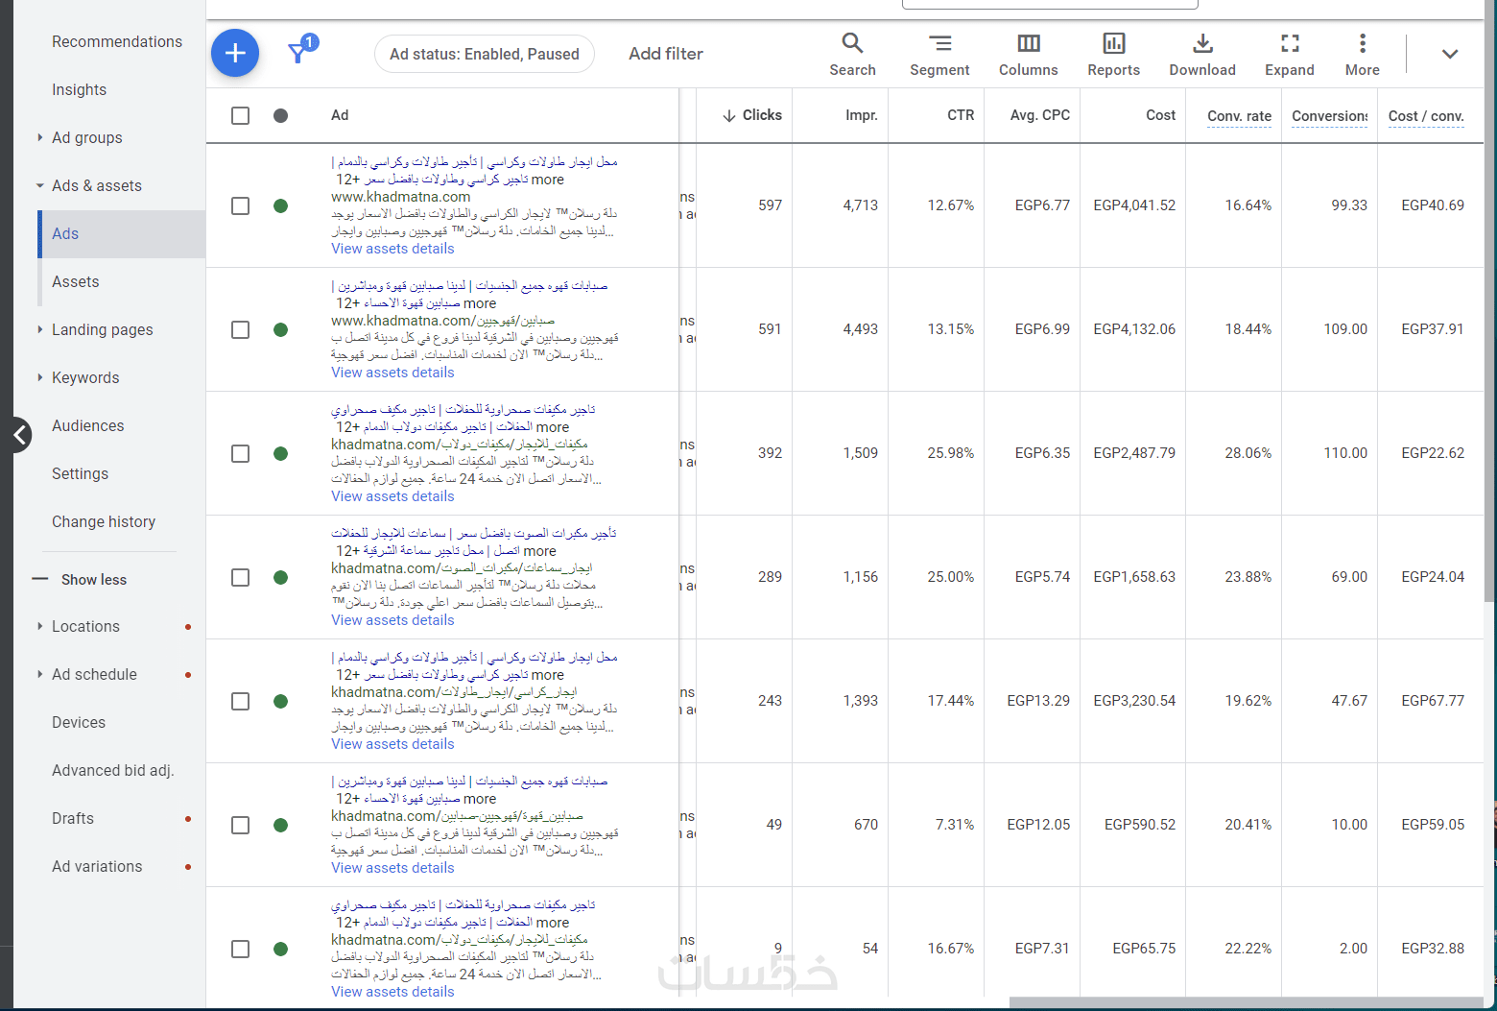This screenshot has width=1497, height=1011.
Task: Open the More options menu
Action: [1362, 54]
